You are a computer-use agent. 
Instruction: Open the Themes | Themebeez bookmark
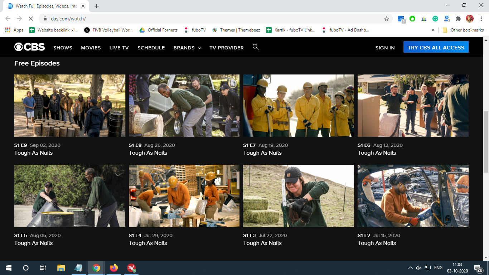click(236, 30)
